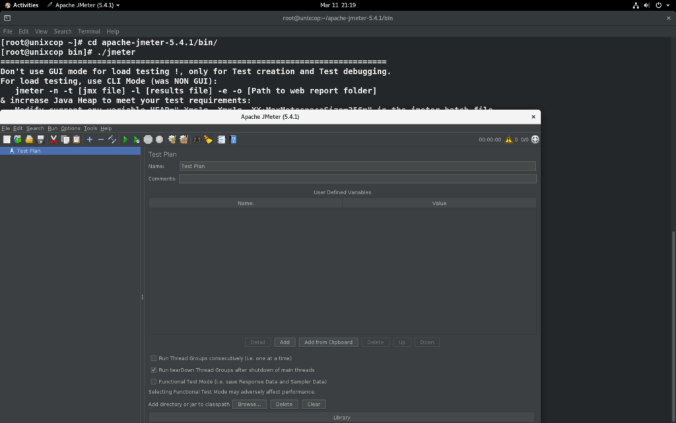676x423 pixels.
Task: Click the terminal window icon in titlebar
Action: [x=7, y=18]
